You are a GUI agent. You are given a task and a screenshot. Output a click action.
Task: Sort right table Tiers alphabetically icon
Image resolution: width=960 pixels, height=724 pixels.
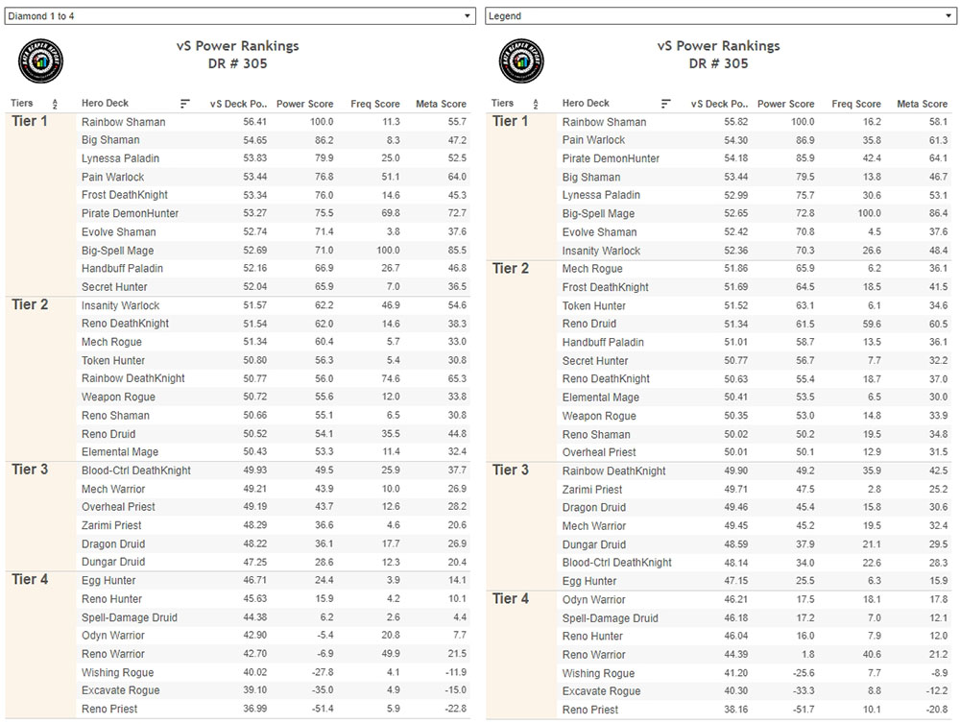pyautogui.click(x=536, y=104)
